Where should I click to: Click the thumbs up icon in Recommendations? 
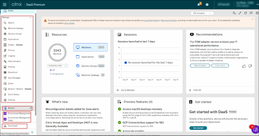click(244, 66)
